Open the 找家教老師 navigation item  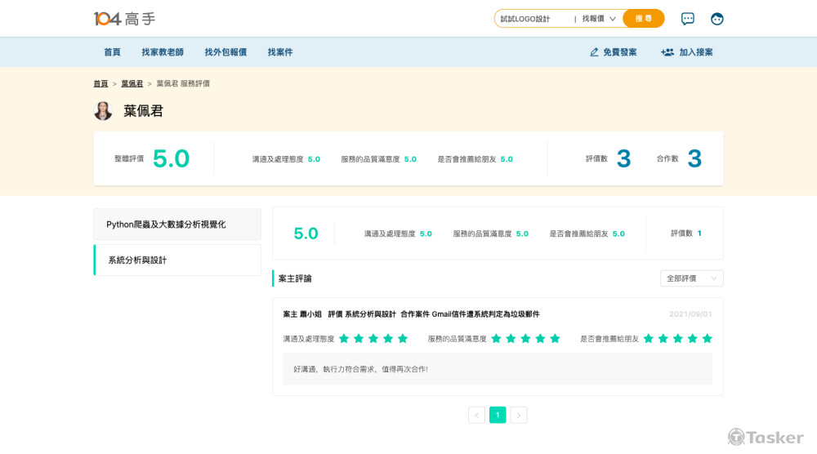[163, 52]
